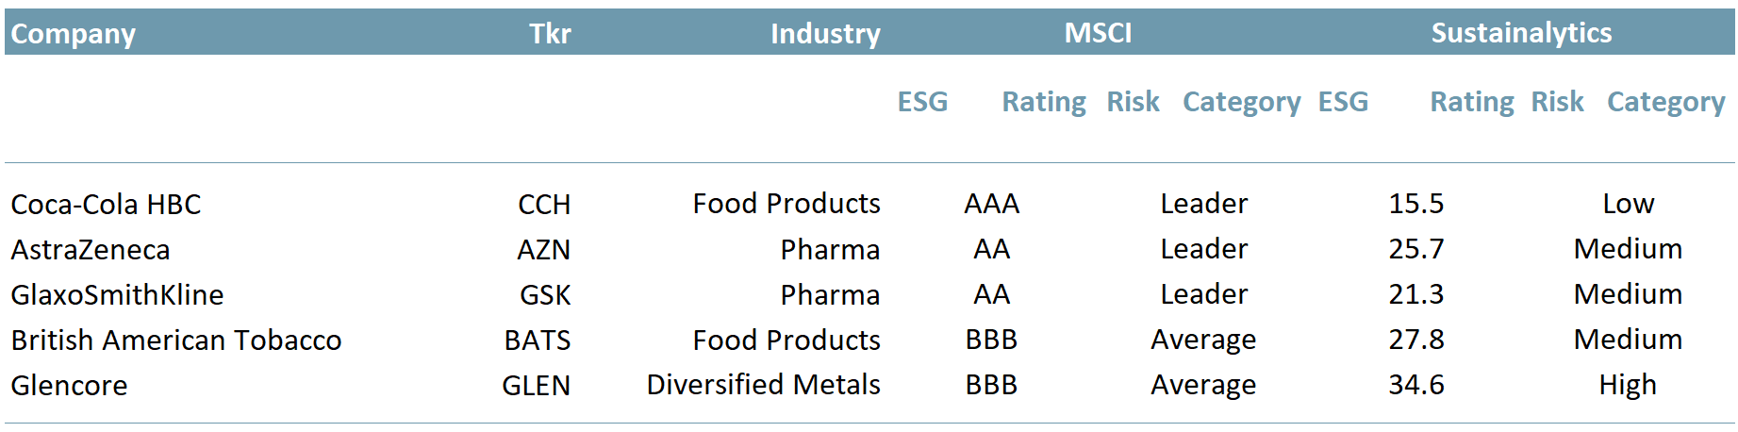Click the CCH ticker cell
The width and height of the screenshot is (1738, 432).
coord(544,205)
